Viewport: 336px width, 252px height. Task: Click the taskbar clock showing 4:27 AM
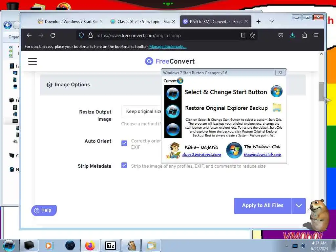[x=319, y=246]
